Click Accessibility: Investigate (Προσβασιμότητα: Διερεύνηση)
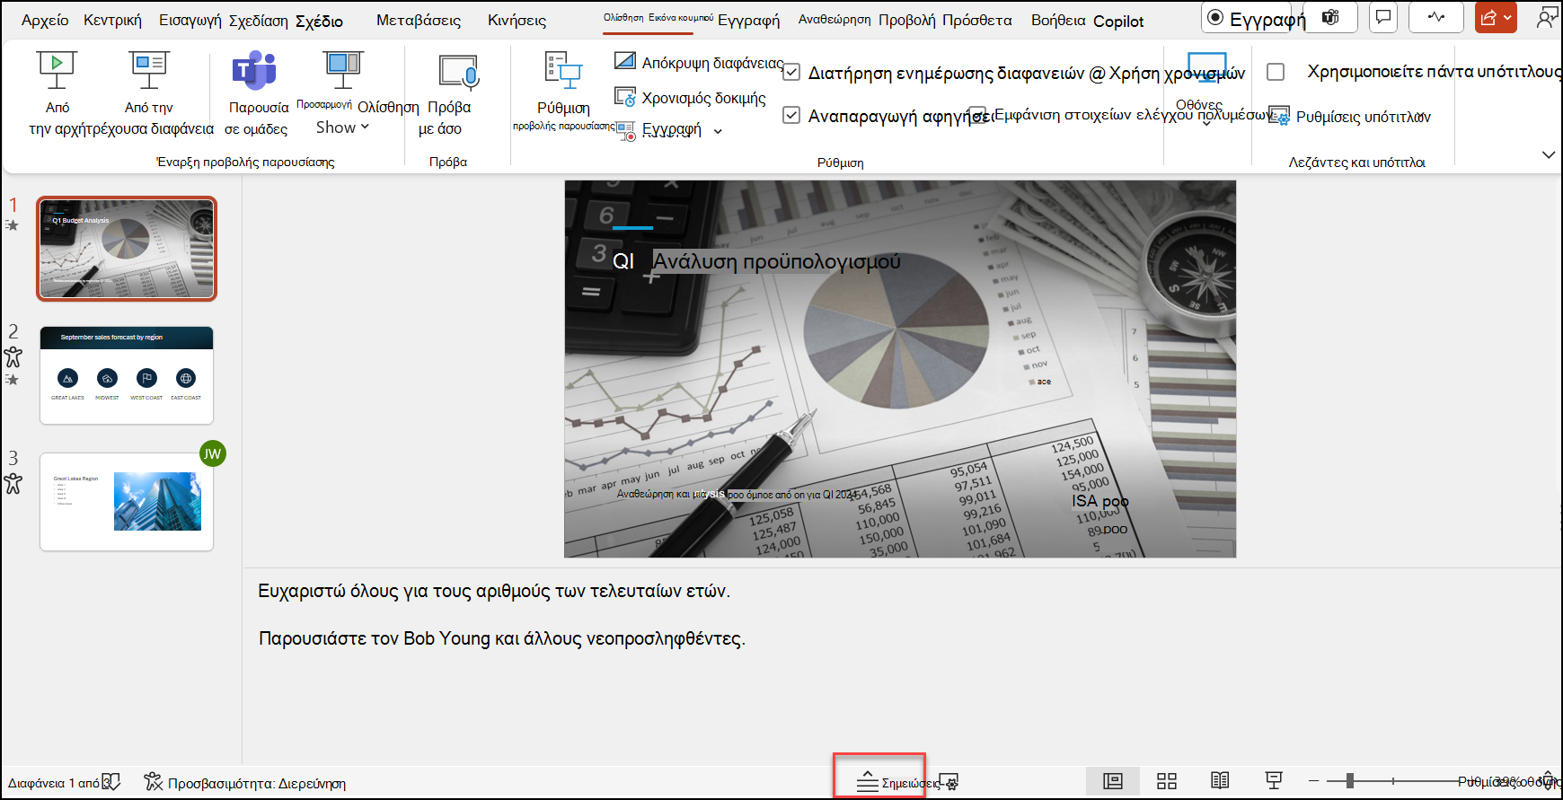Screen dimensions: 1563x800 [245, 783]
